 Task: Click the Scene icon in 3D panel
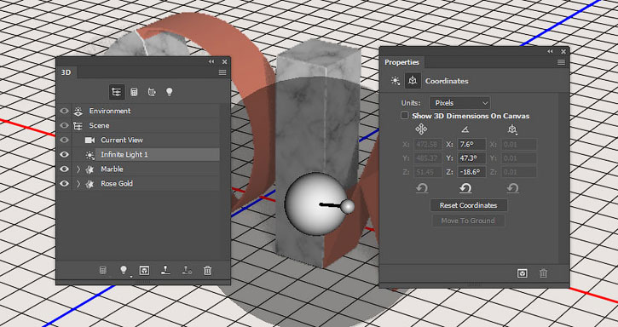click(78, 126)
